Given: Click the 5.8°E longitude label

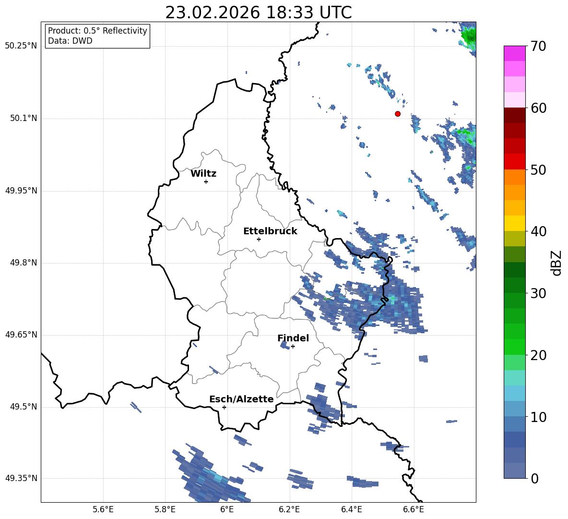Looking at the screenshot, I should [x=165, y=510].
